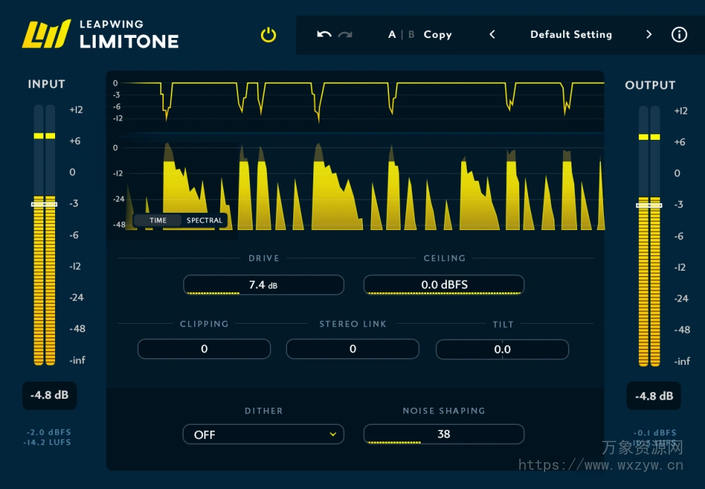Click the Noise Shaping value showing 38
The height and width of the screenshot is (489, 705).
pyautogui.click(x=443, y=435)
